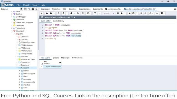Click the Commit transaction icon
Image resolution: width=177 pixels, height=99 pixels.
[141, 13]
